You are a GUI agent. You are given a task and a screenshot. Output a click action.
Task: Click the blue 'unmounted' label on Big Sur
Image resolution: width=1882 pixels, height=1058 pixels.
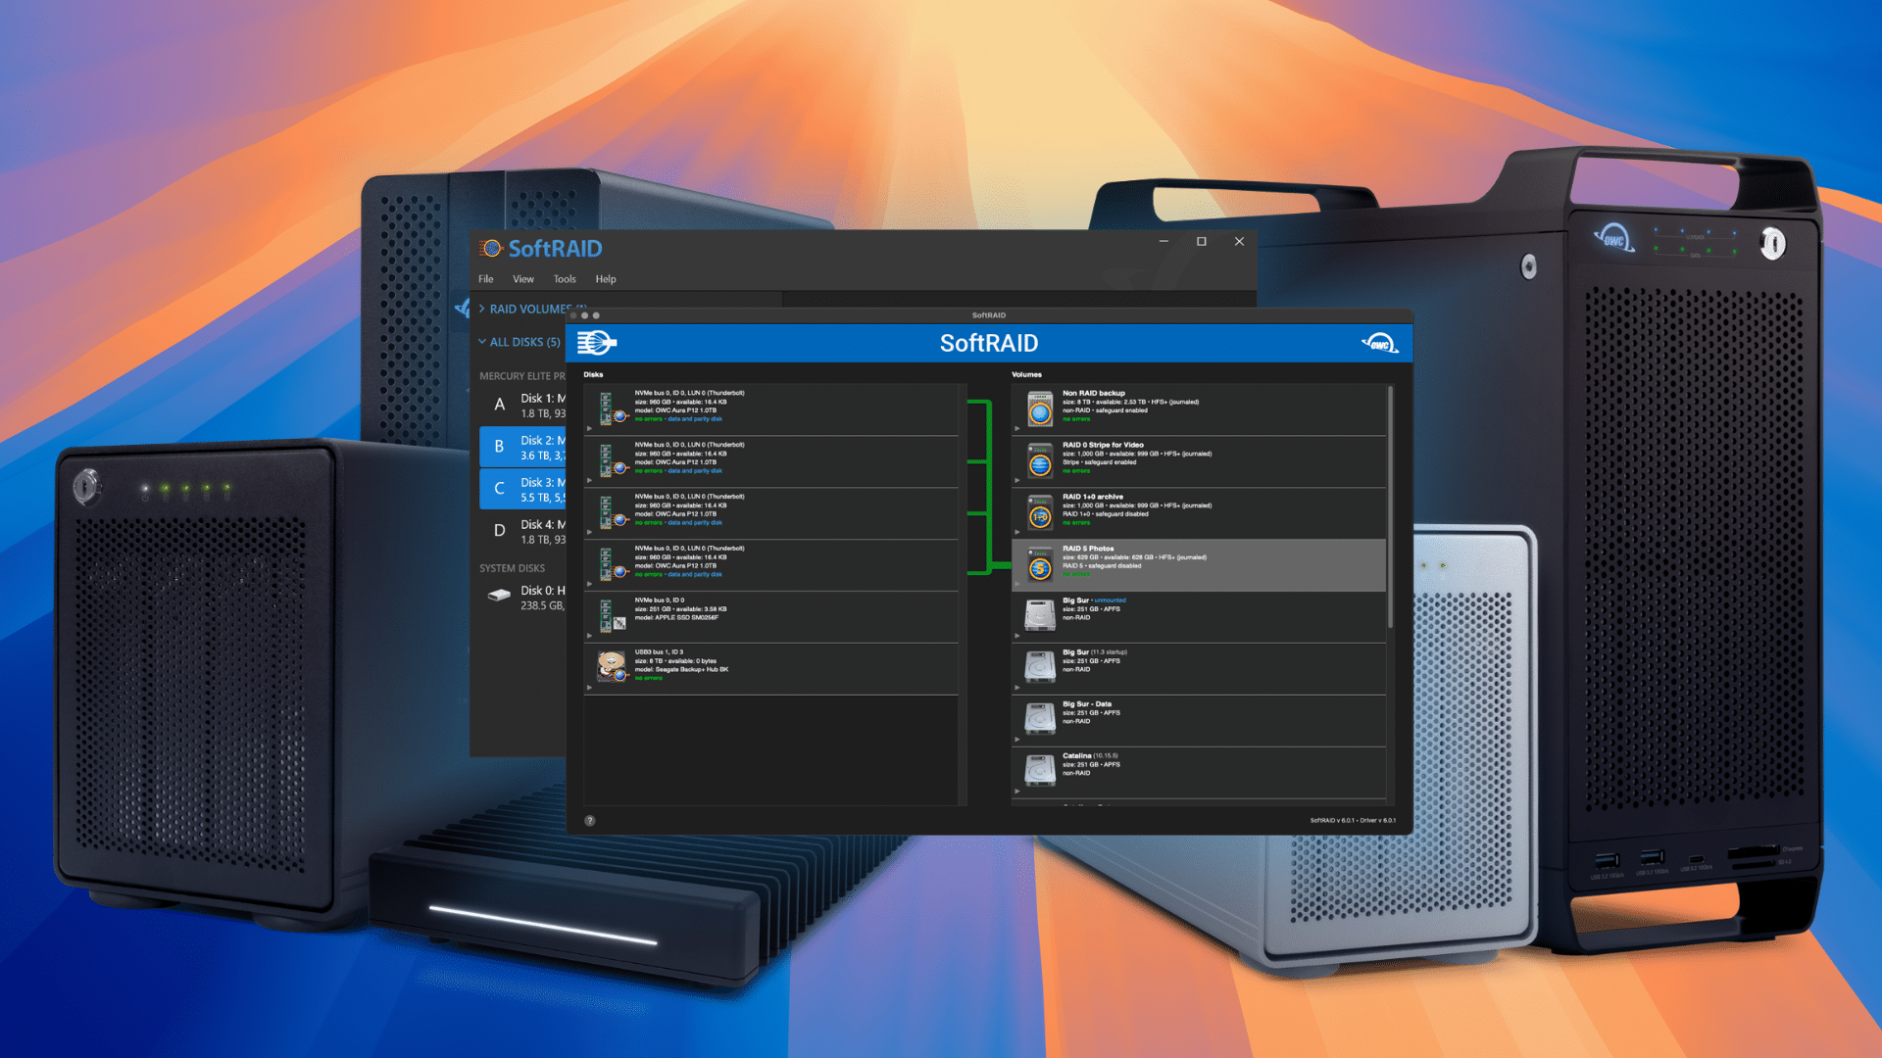pyautogui.click(x=1111, y=601)
